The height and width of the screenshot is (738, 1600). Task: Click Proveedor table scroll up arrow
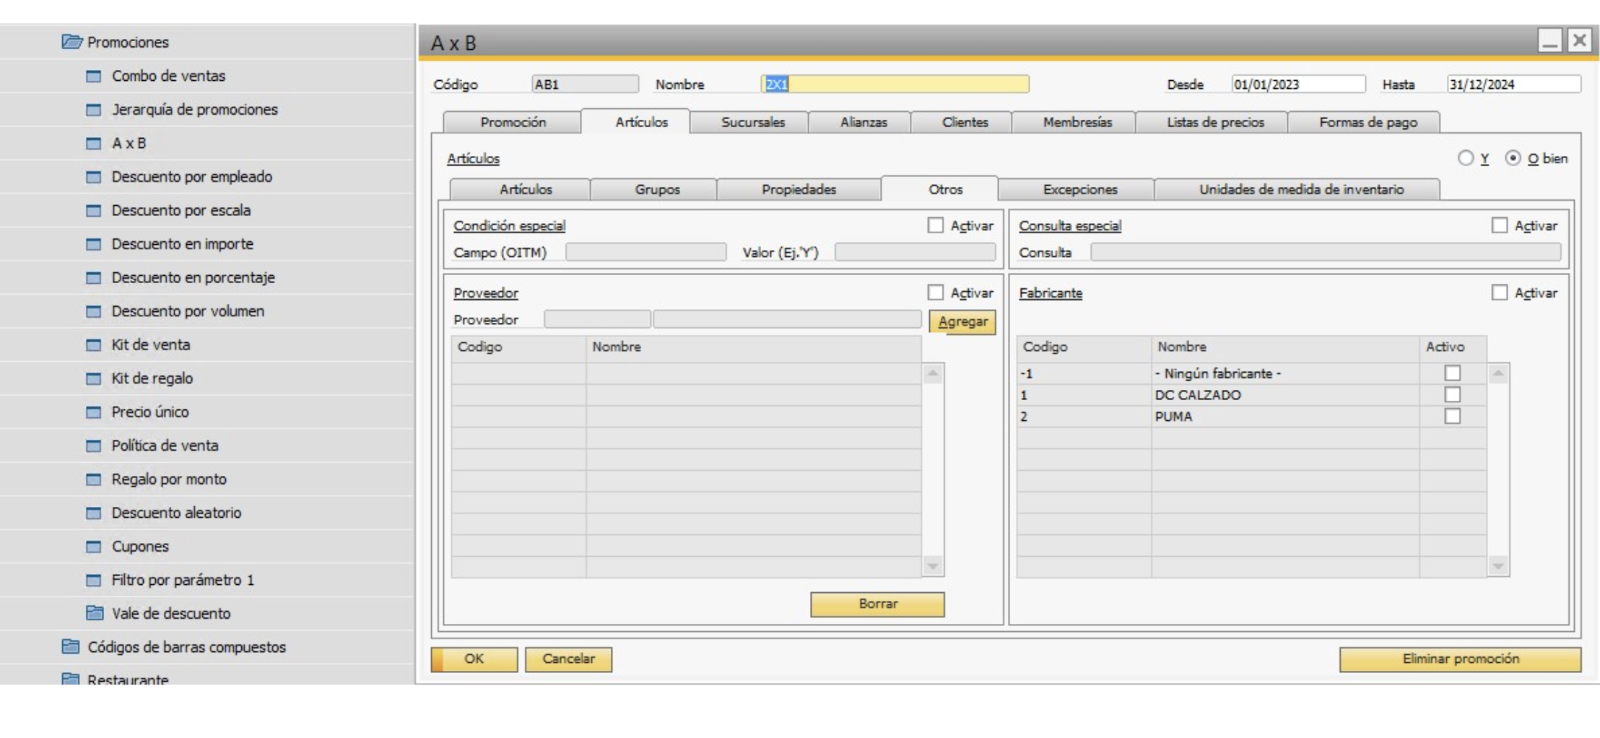[x=933, y=373]
